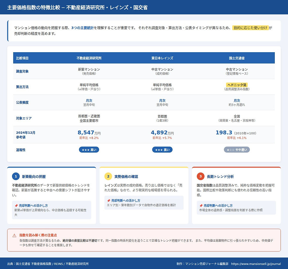Click the warning triangle icon in caution box
This screenshot has width=288, height=269.
(14, 236)
